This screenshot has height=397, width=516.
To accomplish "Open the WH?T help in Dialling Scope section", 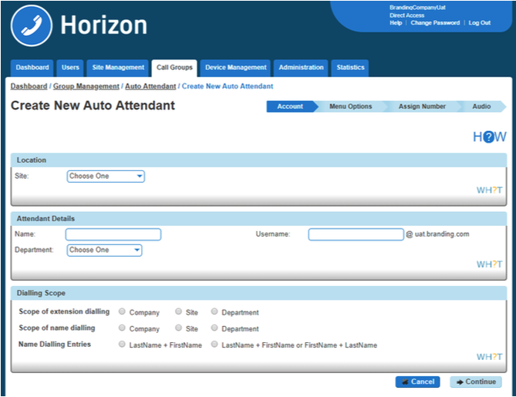I will tap(489, 357).
